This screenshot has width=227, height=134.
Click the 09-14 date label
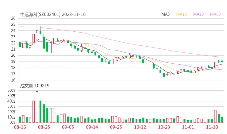[92, 127]
